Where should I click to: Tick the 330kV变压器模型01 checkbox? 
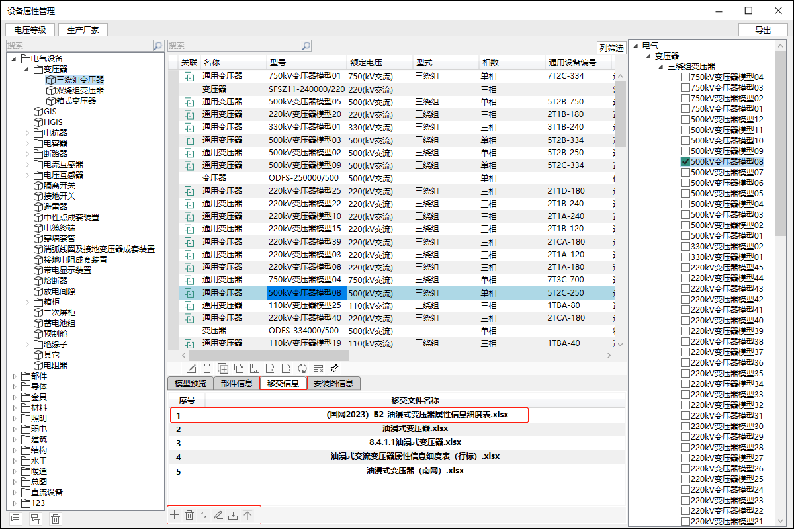click(x=685, y=257)
